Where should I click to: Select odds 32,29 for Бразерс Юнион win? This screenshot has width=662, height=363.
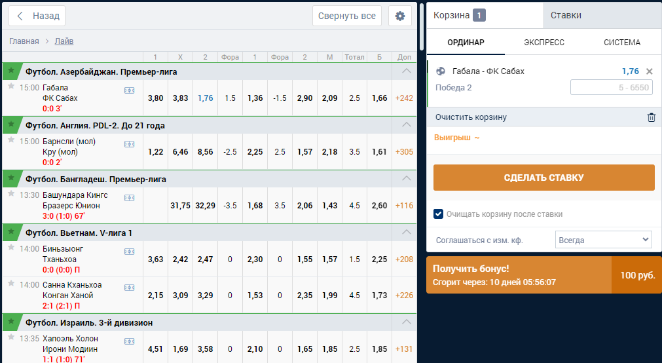pyautogui.click(x=205, y=205)
